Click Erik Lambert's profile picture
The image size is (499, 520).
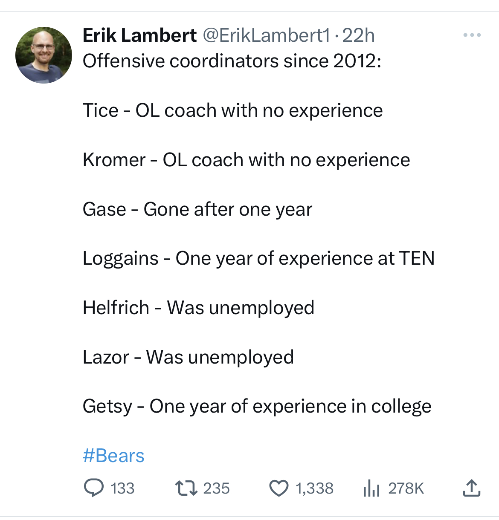pos(44,55)
